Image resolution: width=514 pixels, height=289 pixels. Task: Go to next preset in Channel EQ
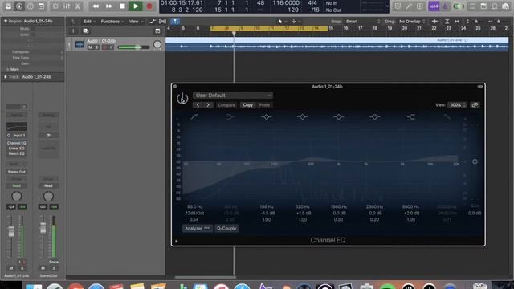coord(208,105)
